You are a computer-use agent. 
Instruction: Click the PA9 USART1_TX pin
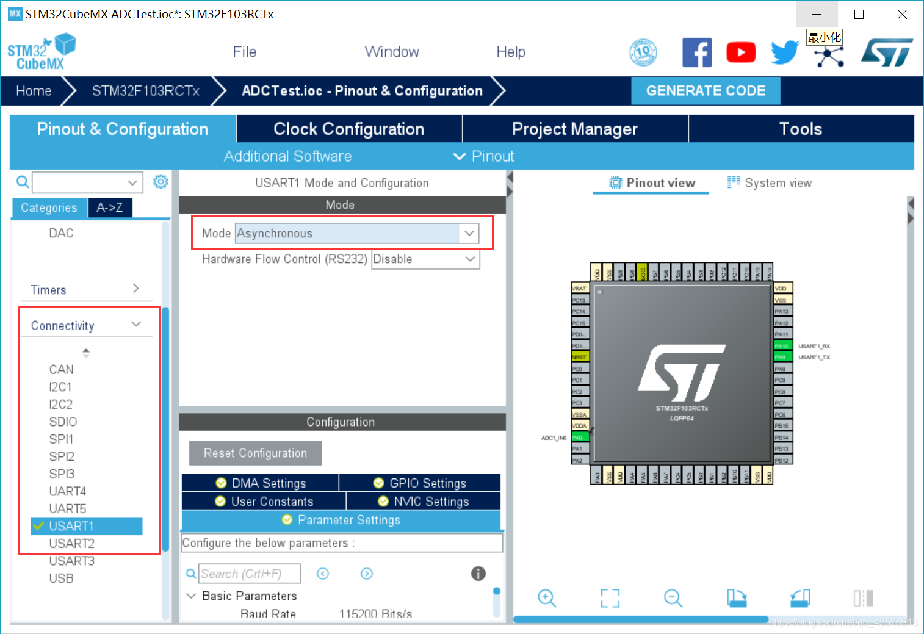783,357
